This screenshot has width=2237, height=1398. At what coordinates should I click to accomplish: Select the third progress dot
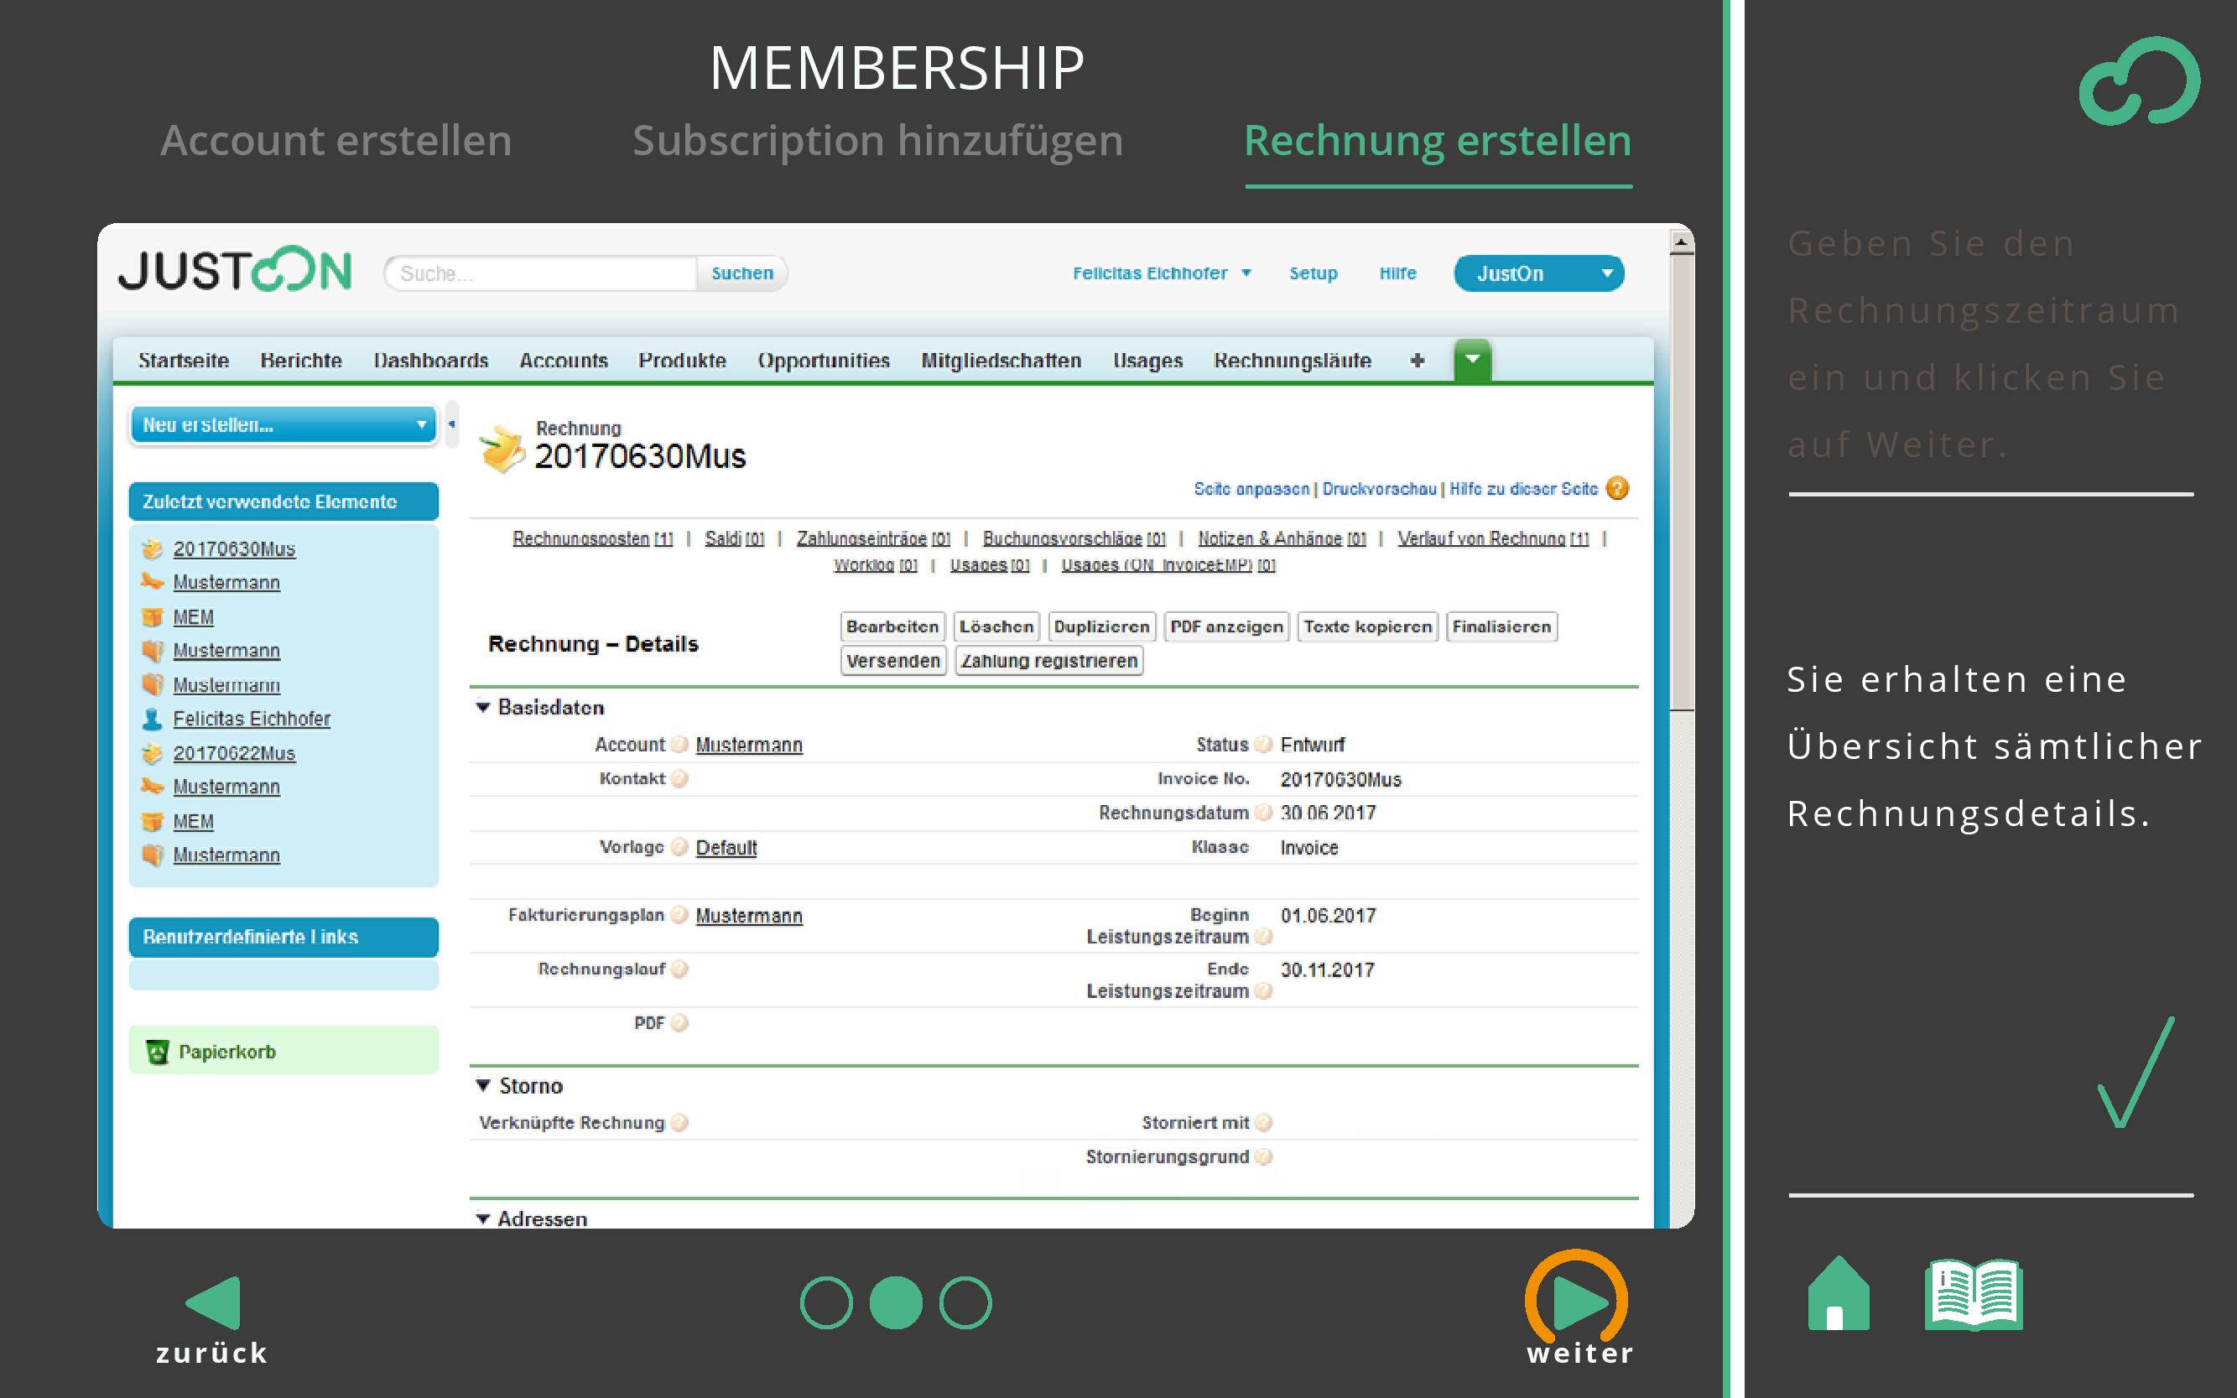[x=965, y=1302]
